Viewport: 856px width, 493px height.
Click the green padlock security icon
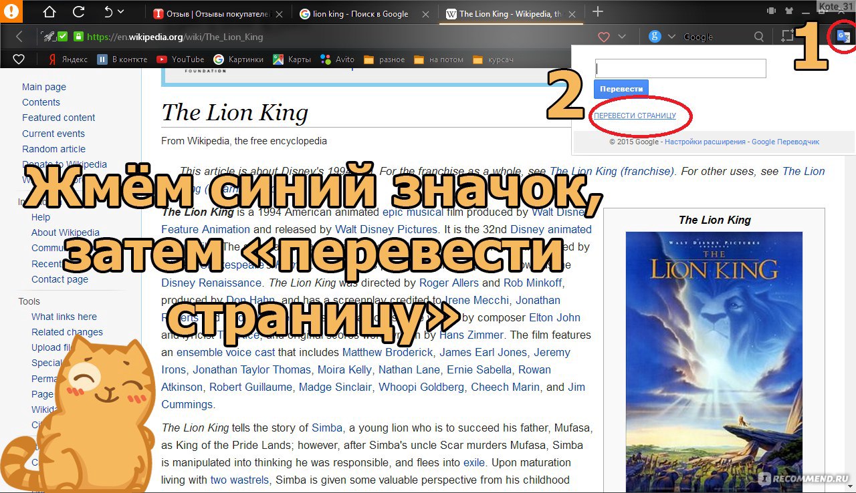point(78,37)
